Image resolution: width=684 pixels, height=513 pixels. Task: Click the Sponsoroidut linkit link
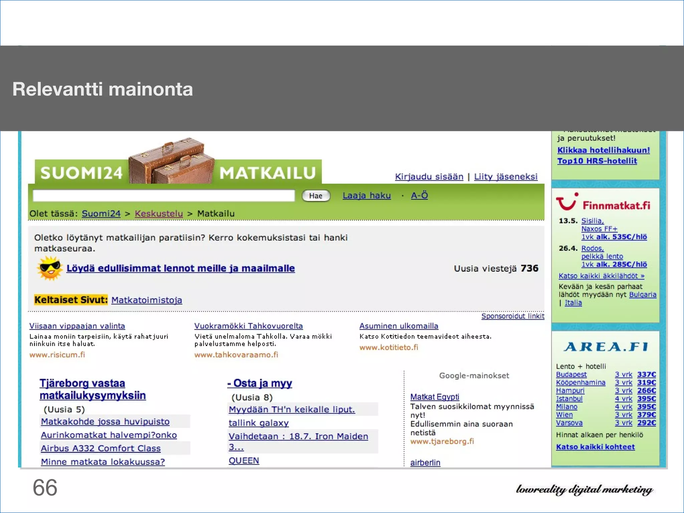coord(513,316)
